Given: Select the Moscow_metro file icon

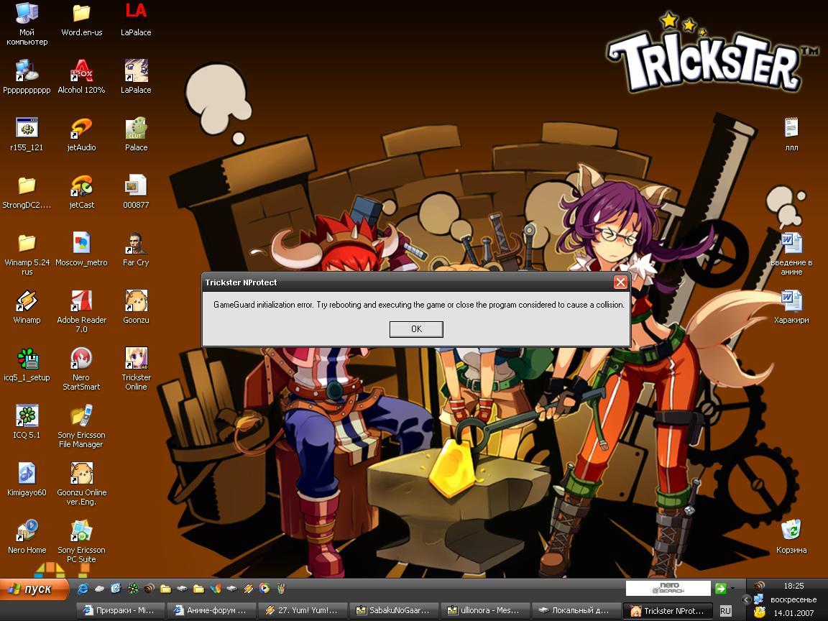Looking at the screenshot, I should pos(81,249).
